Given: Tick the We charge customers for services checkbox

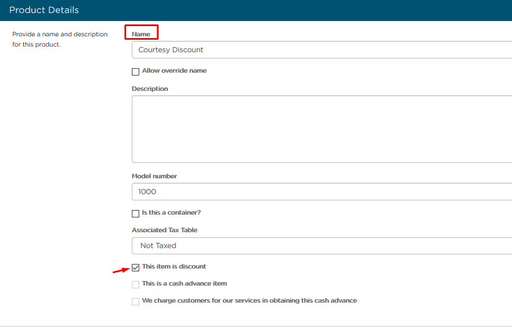Looking at the screenshot, I should (x=135, y=301).
